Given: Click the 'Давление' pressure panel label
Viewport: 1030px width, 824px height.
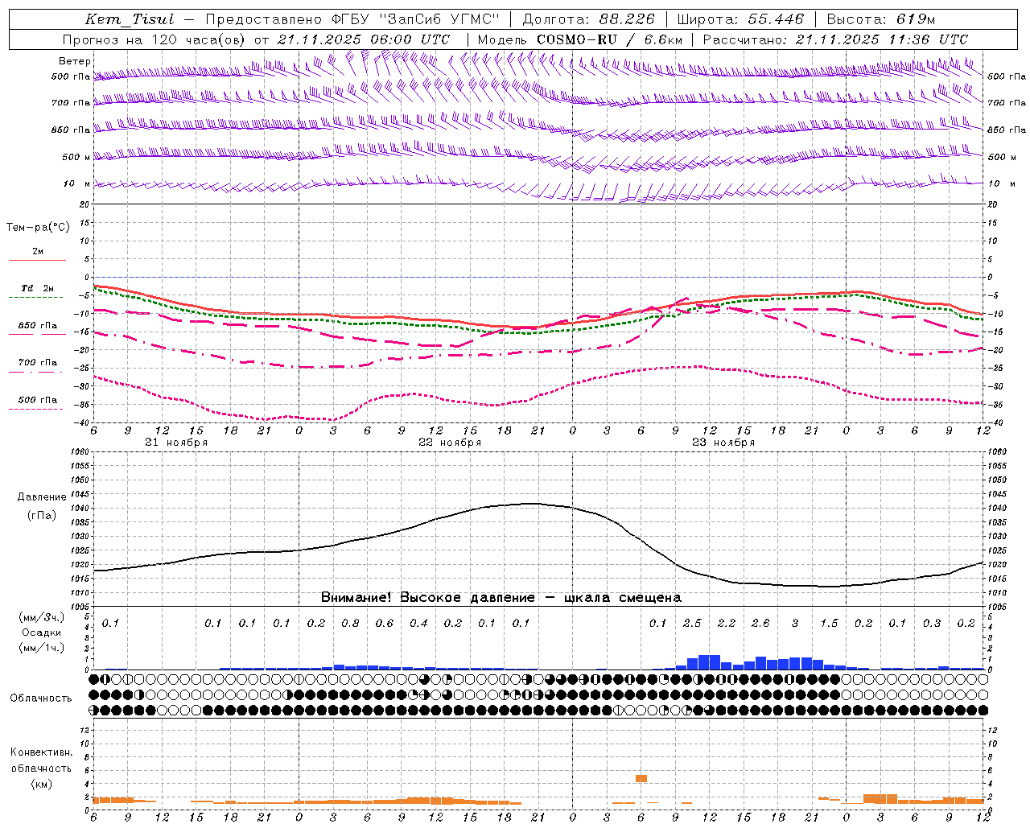Looking at the screenshot, I should tap(42, 497).
